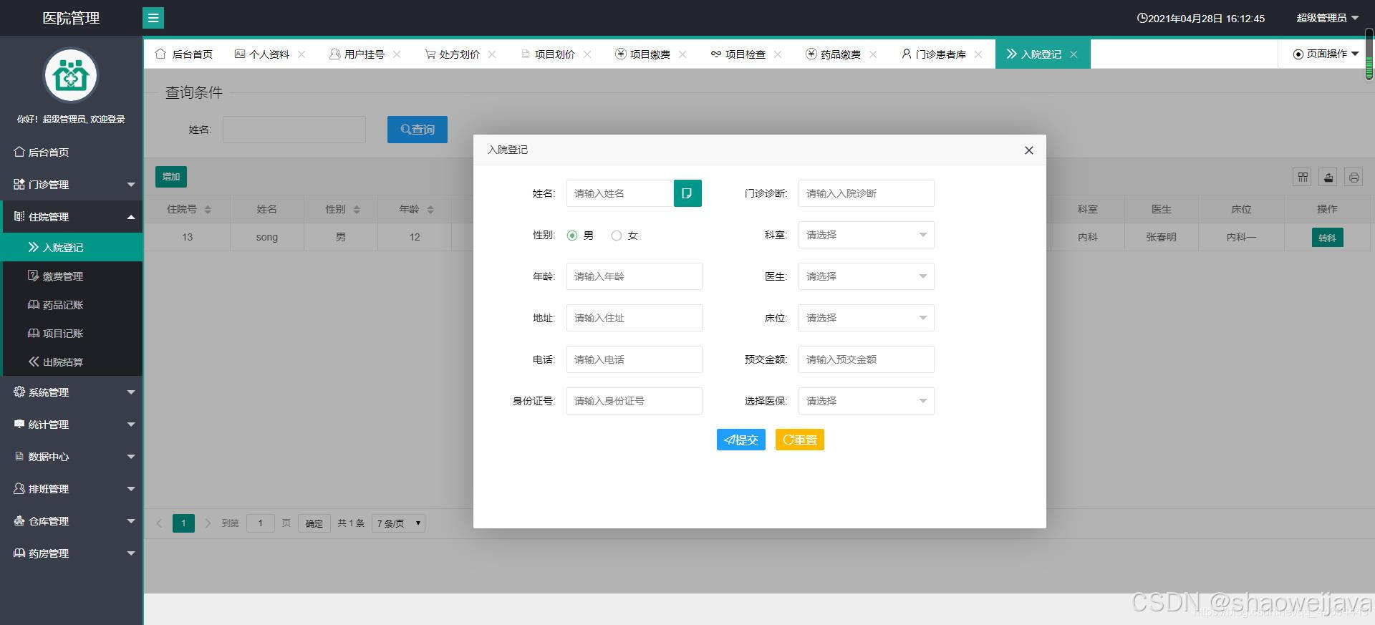
Task: Select 入院登记 in the sidebar
Action: click(72, 248)
